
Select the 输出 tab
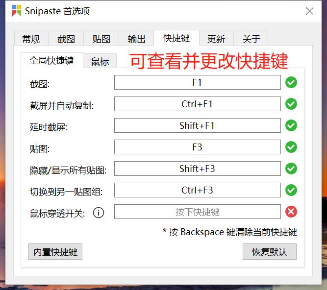pyautogui.click(x=136, y=39)
